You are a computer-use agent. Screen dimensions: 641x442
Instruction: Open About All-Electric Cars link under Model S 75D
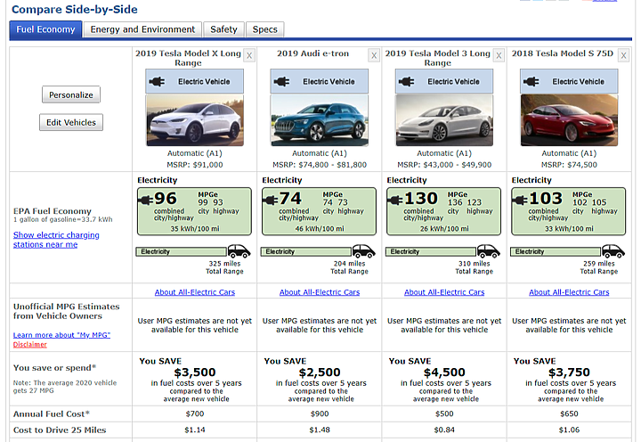569,292
